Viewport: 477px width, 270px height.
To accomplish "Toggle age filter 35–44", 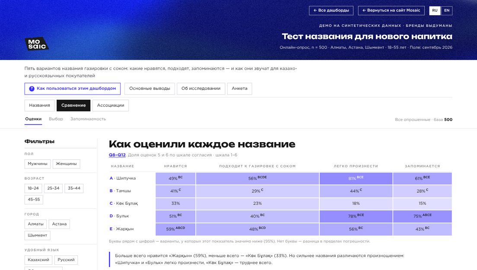I will (74, 188).
